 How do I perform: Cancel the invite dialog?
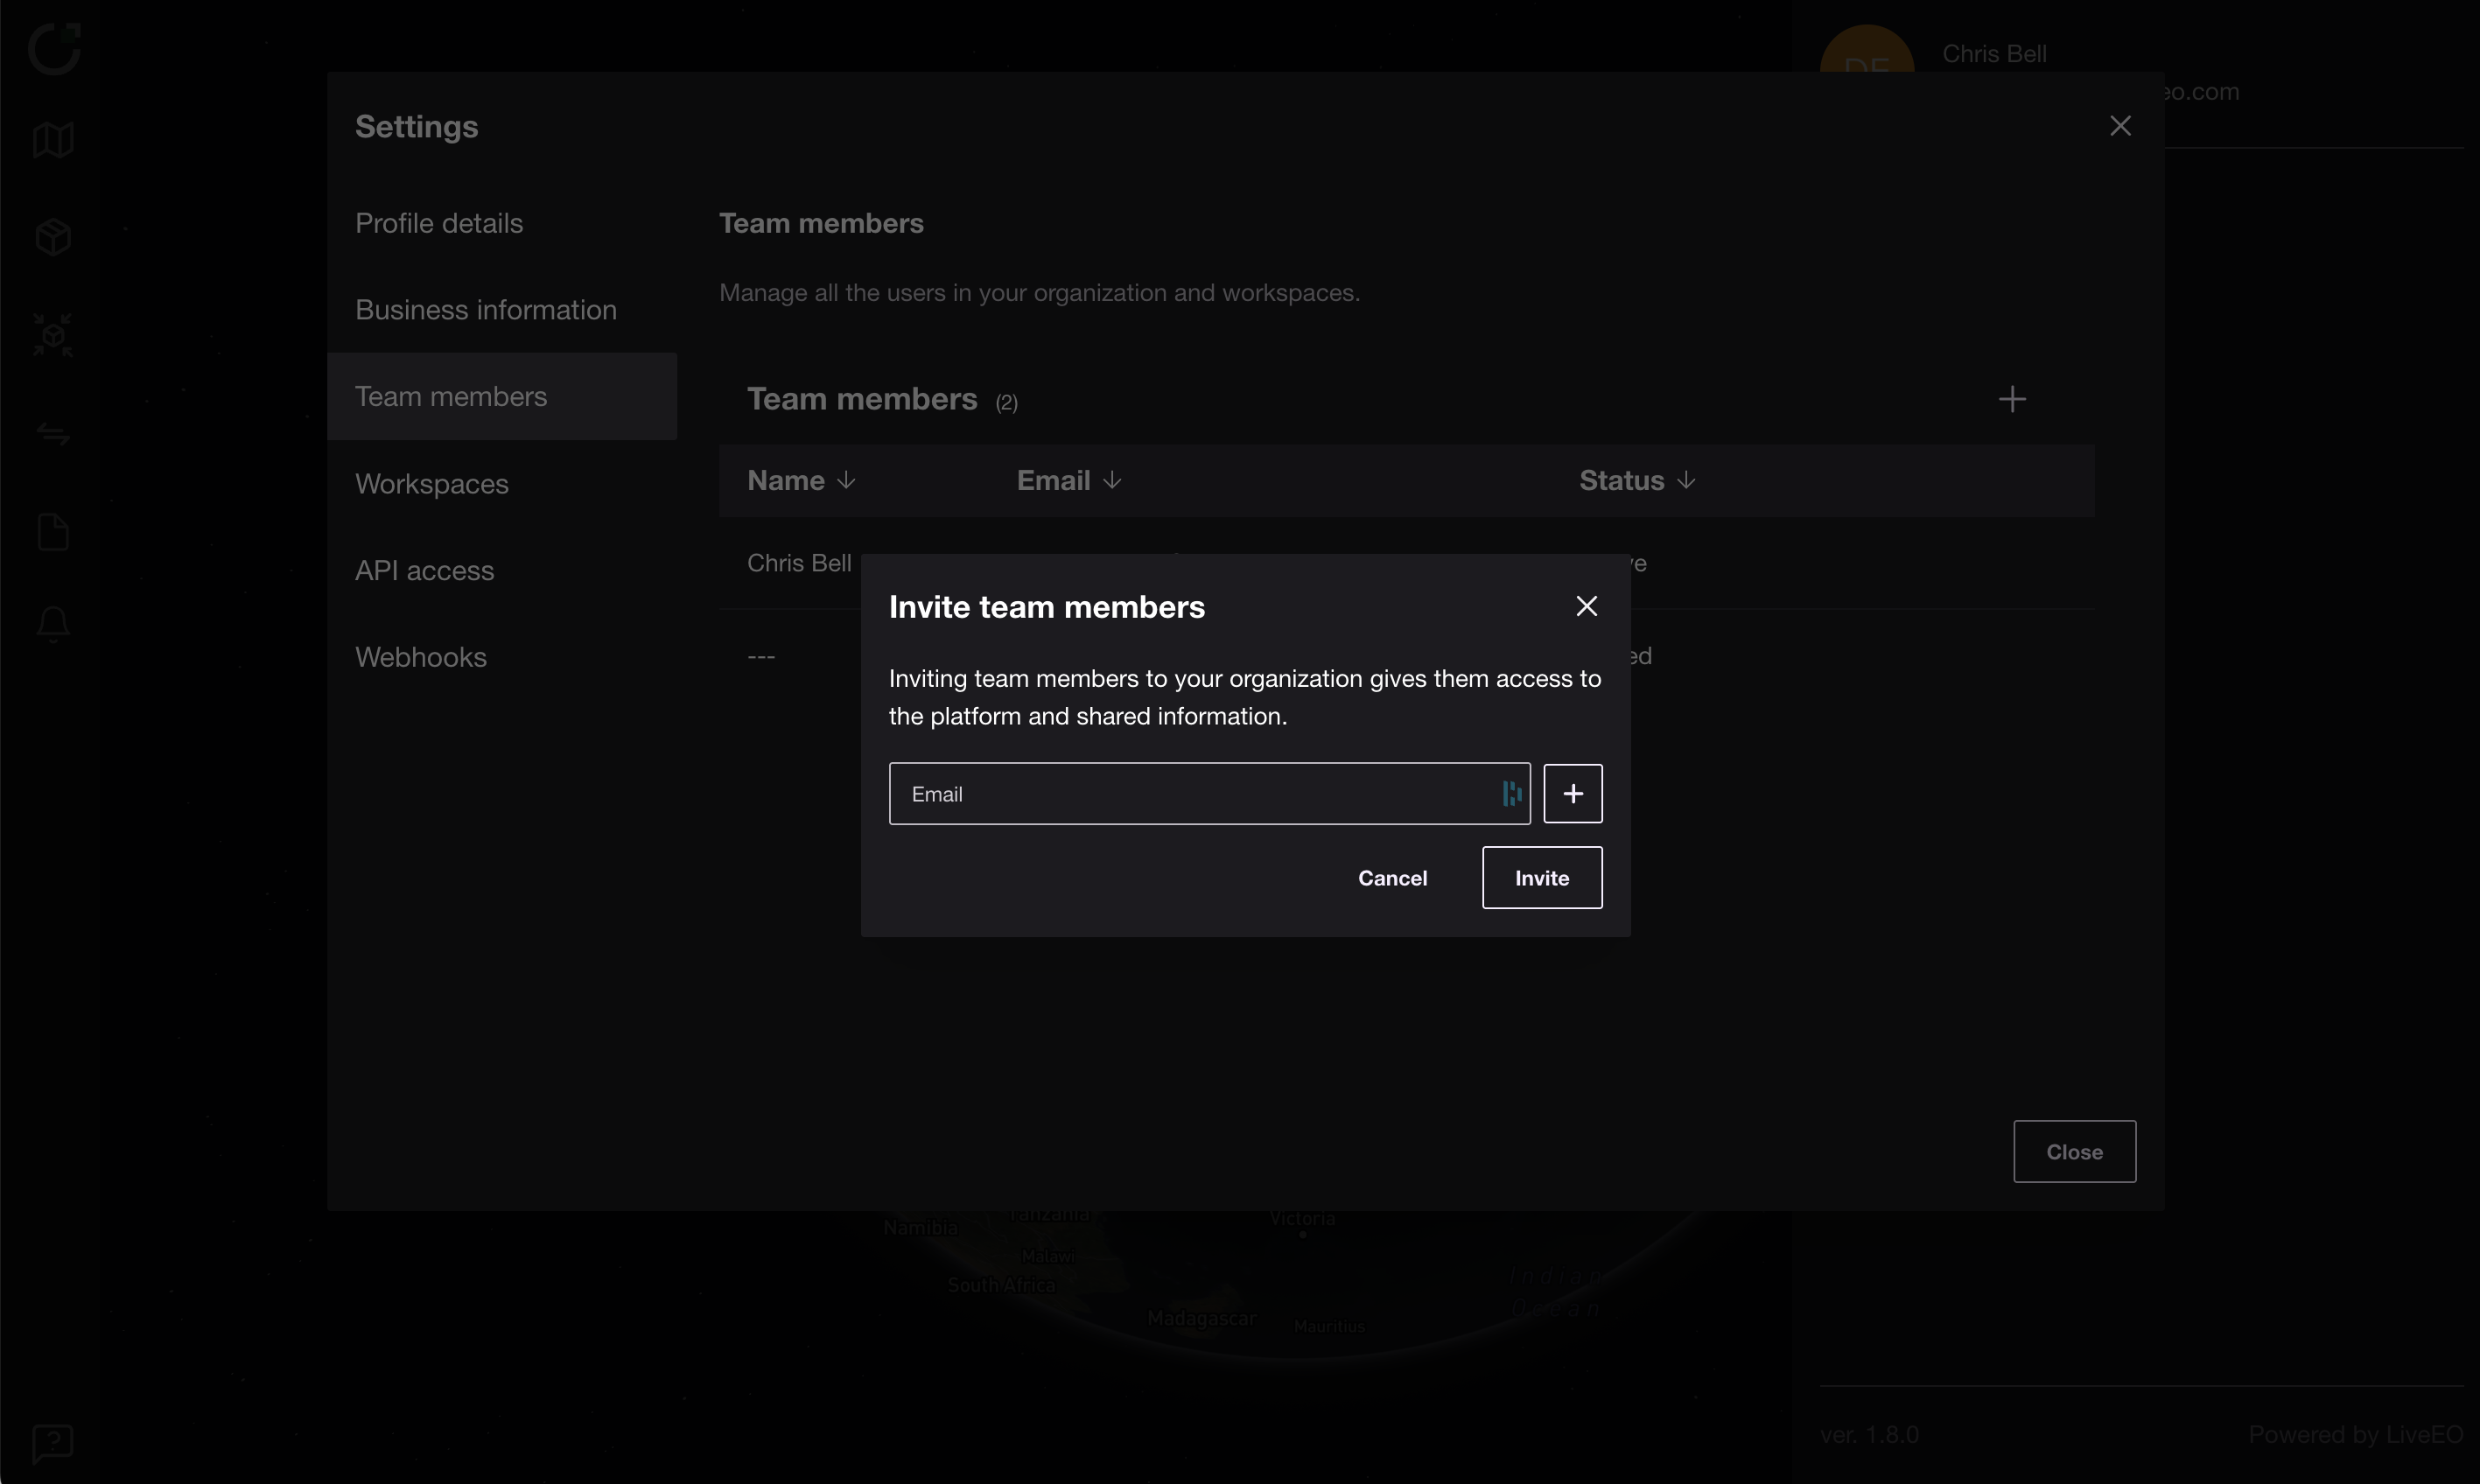coord(1392,878)
